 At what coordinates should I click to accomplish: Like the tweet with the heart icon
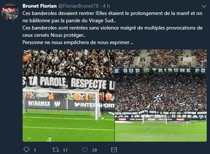click(x=85, y=150)
